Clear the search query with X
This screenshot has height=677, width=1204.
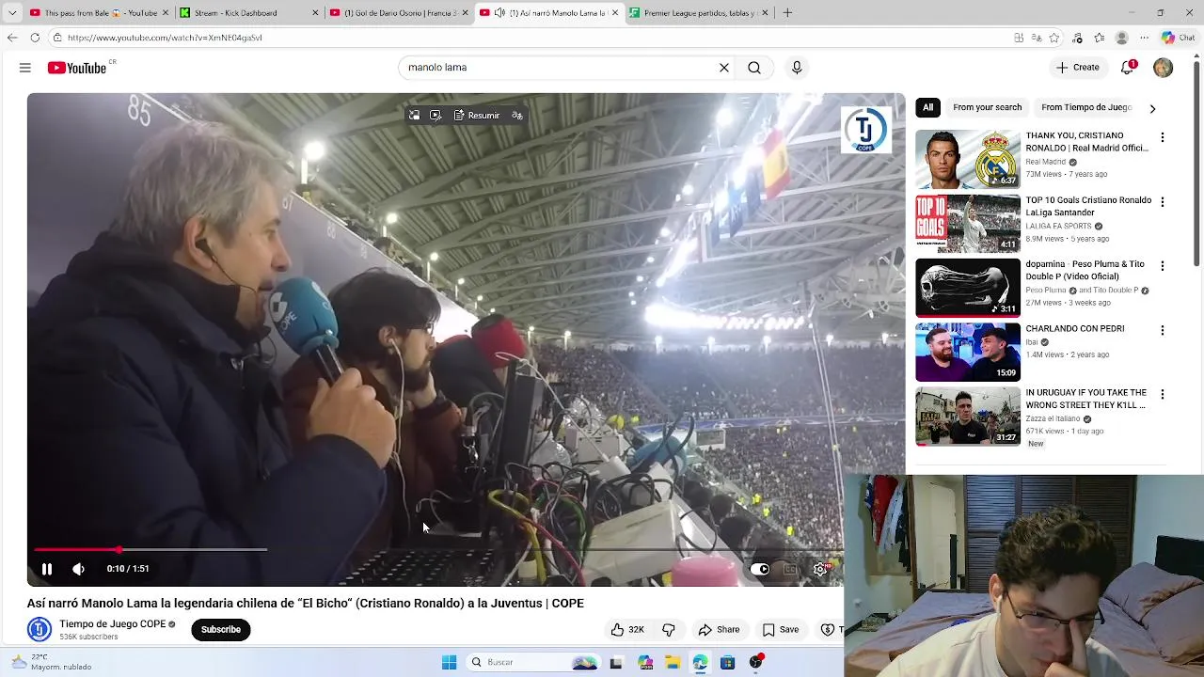point(724,68)
